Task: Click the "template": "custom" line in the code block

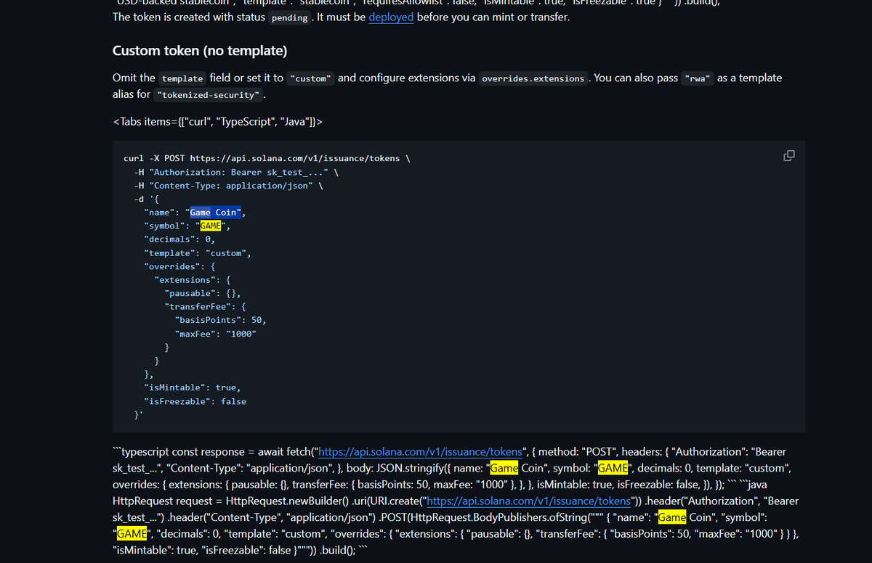Action: (x=198, y=253)
